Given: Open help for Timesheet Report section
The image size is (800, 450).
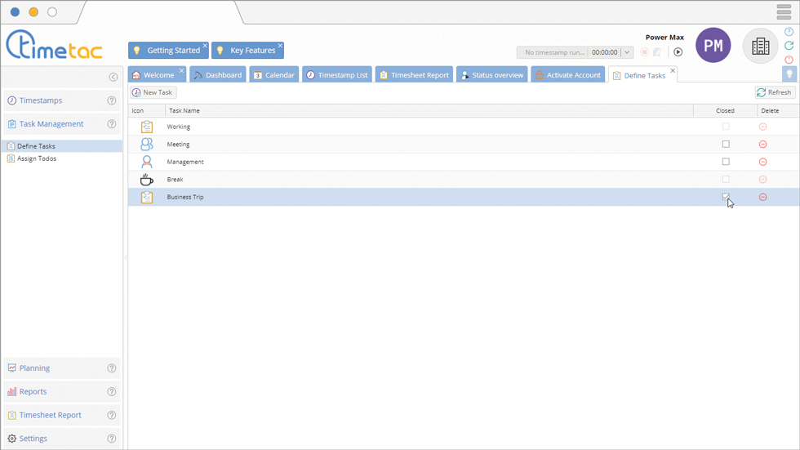Looking at the screenshot, I should tap(111, 416).
